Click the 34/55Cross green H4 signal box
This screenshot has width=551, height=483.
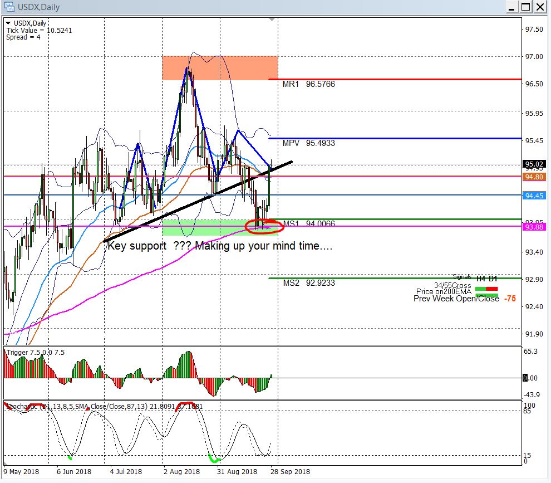coord(481,289)
